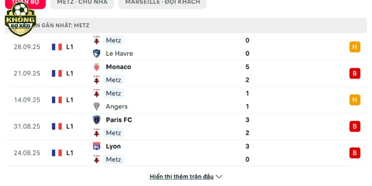Click the Monaco club crest
Image resolution: width=372 pixels, height=186 pixels.
(97, 67)
